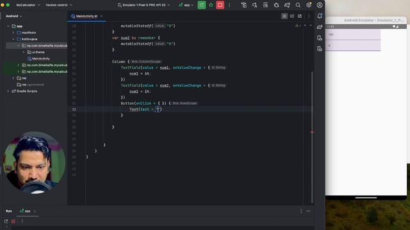Click first text field in emulator app
This screenshot has height=230, width=410.
tap(353, 34)
